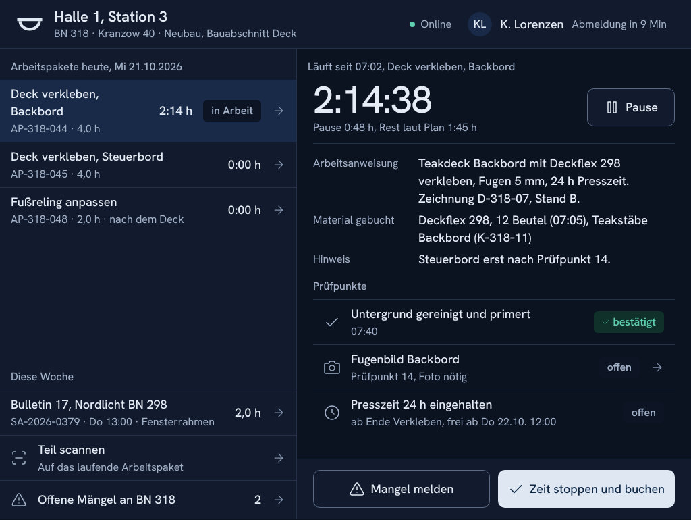This screenshot has width=691, height=520.
Task: Click AP-318-048 · 2,0 h · nach dem Deck
Action: pos(97,219)
